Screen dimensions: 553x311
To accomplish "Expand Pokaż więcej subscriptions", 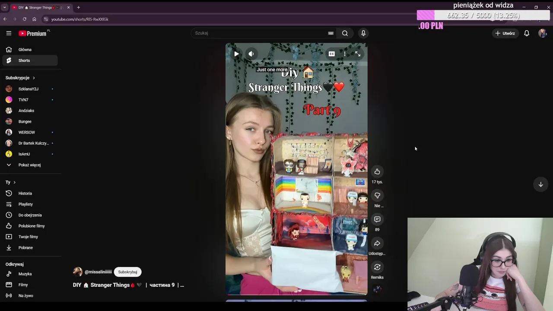I will click(x=30, y=165).
